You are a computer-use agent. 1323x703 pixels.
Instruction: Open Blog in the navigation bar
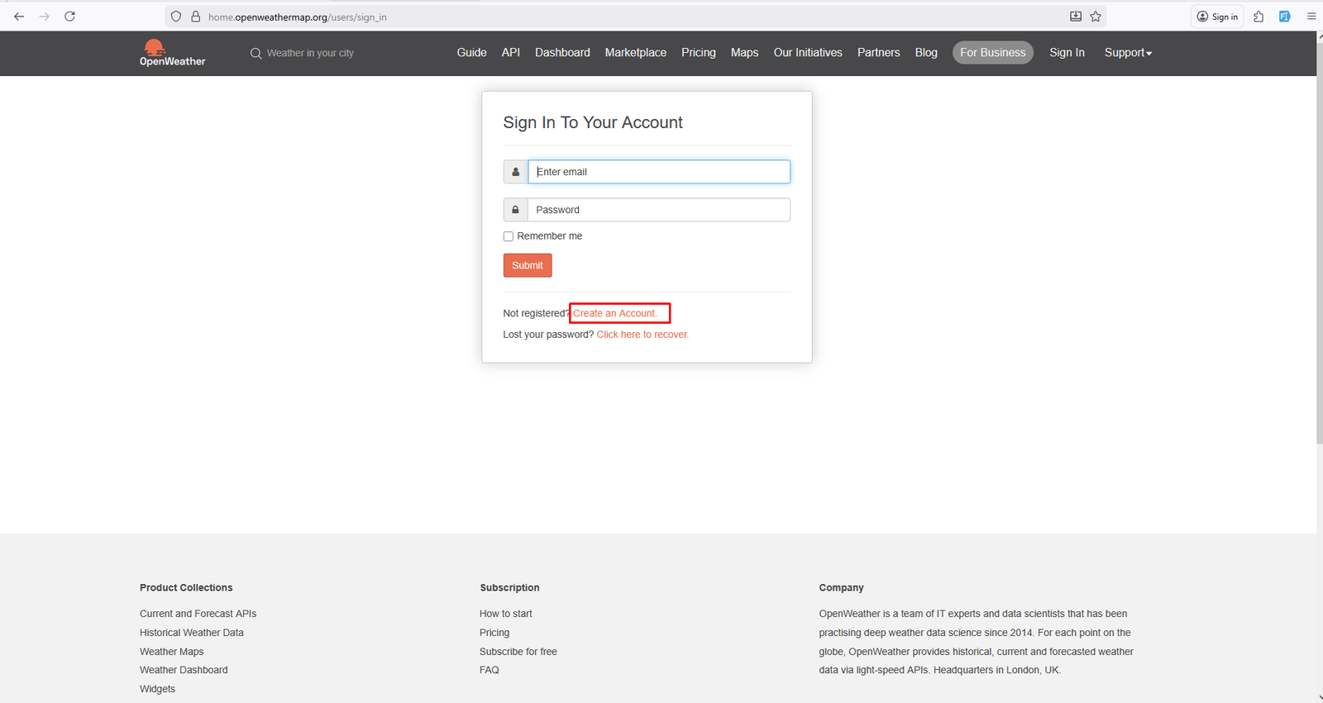pyautogui.click(x=926, y=53)
